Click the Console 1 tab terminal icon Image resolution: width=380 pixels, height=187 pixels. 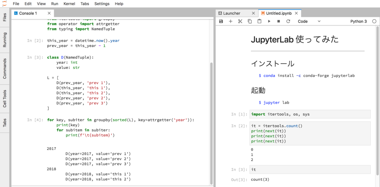(16, 13)
